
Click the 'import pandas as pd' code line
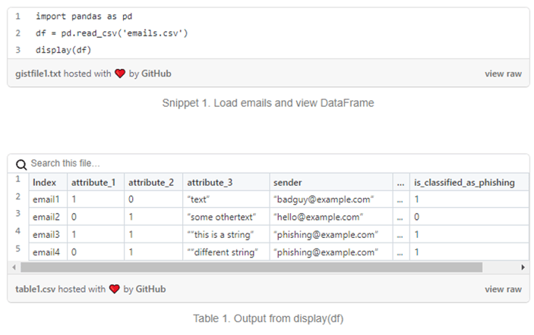[x=84, y=17]
